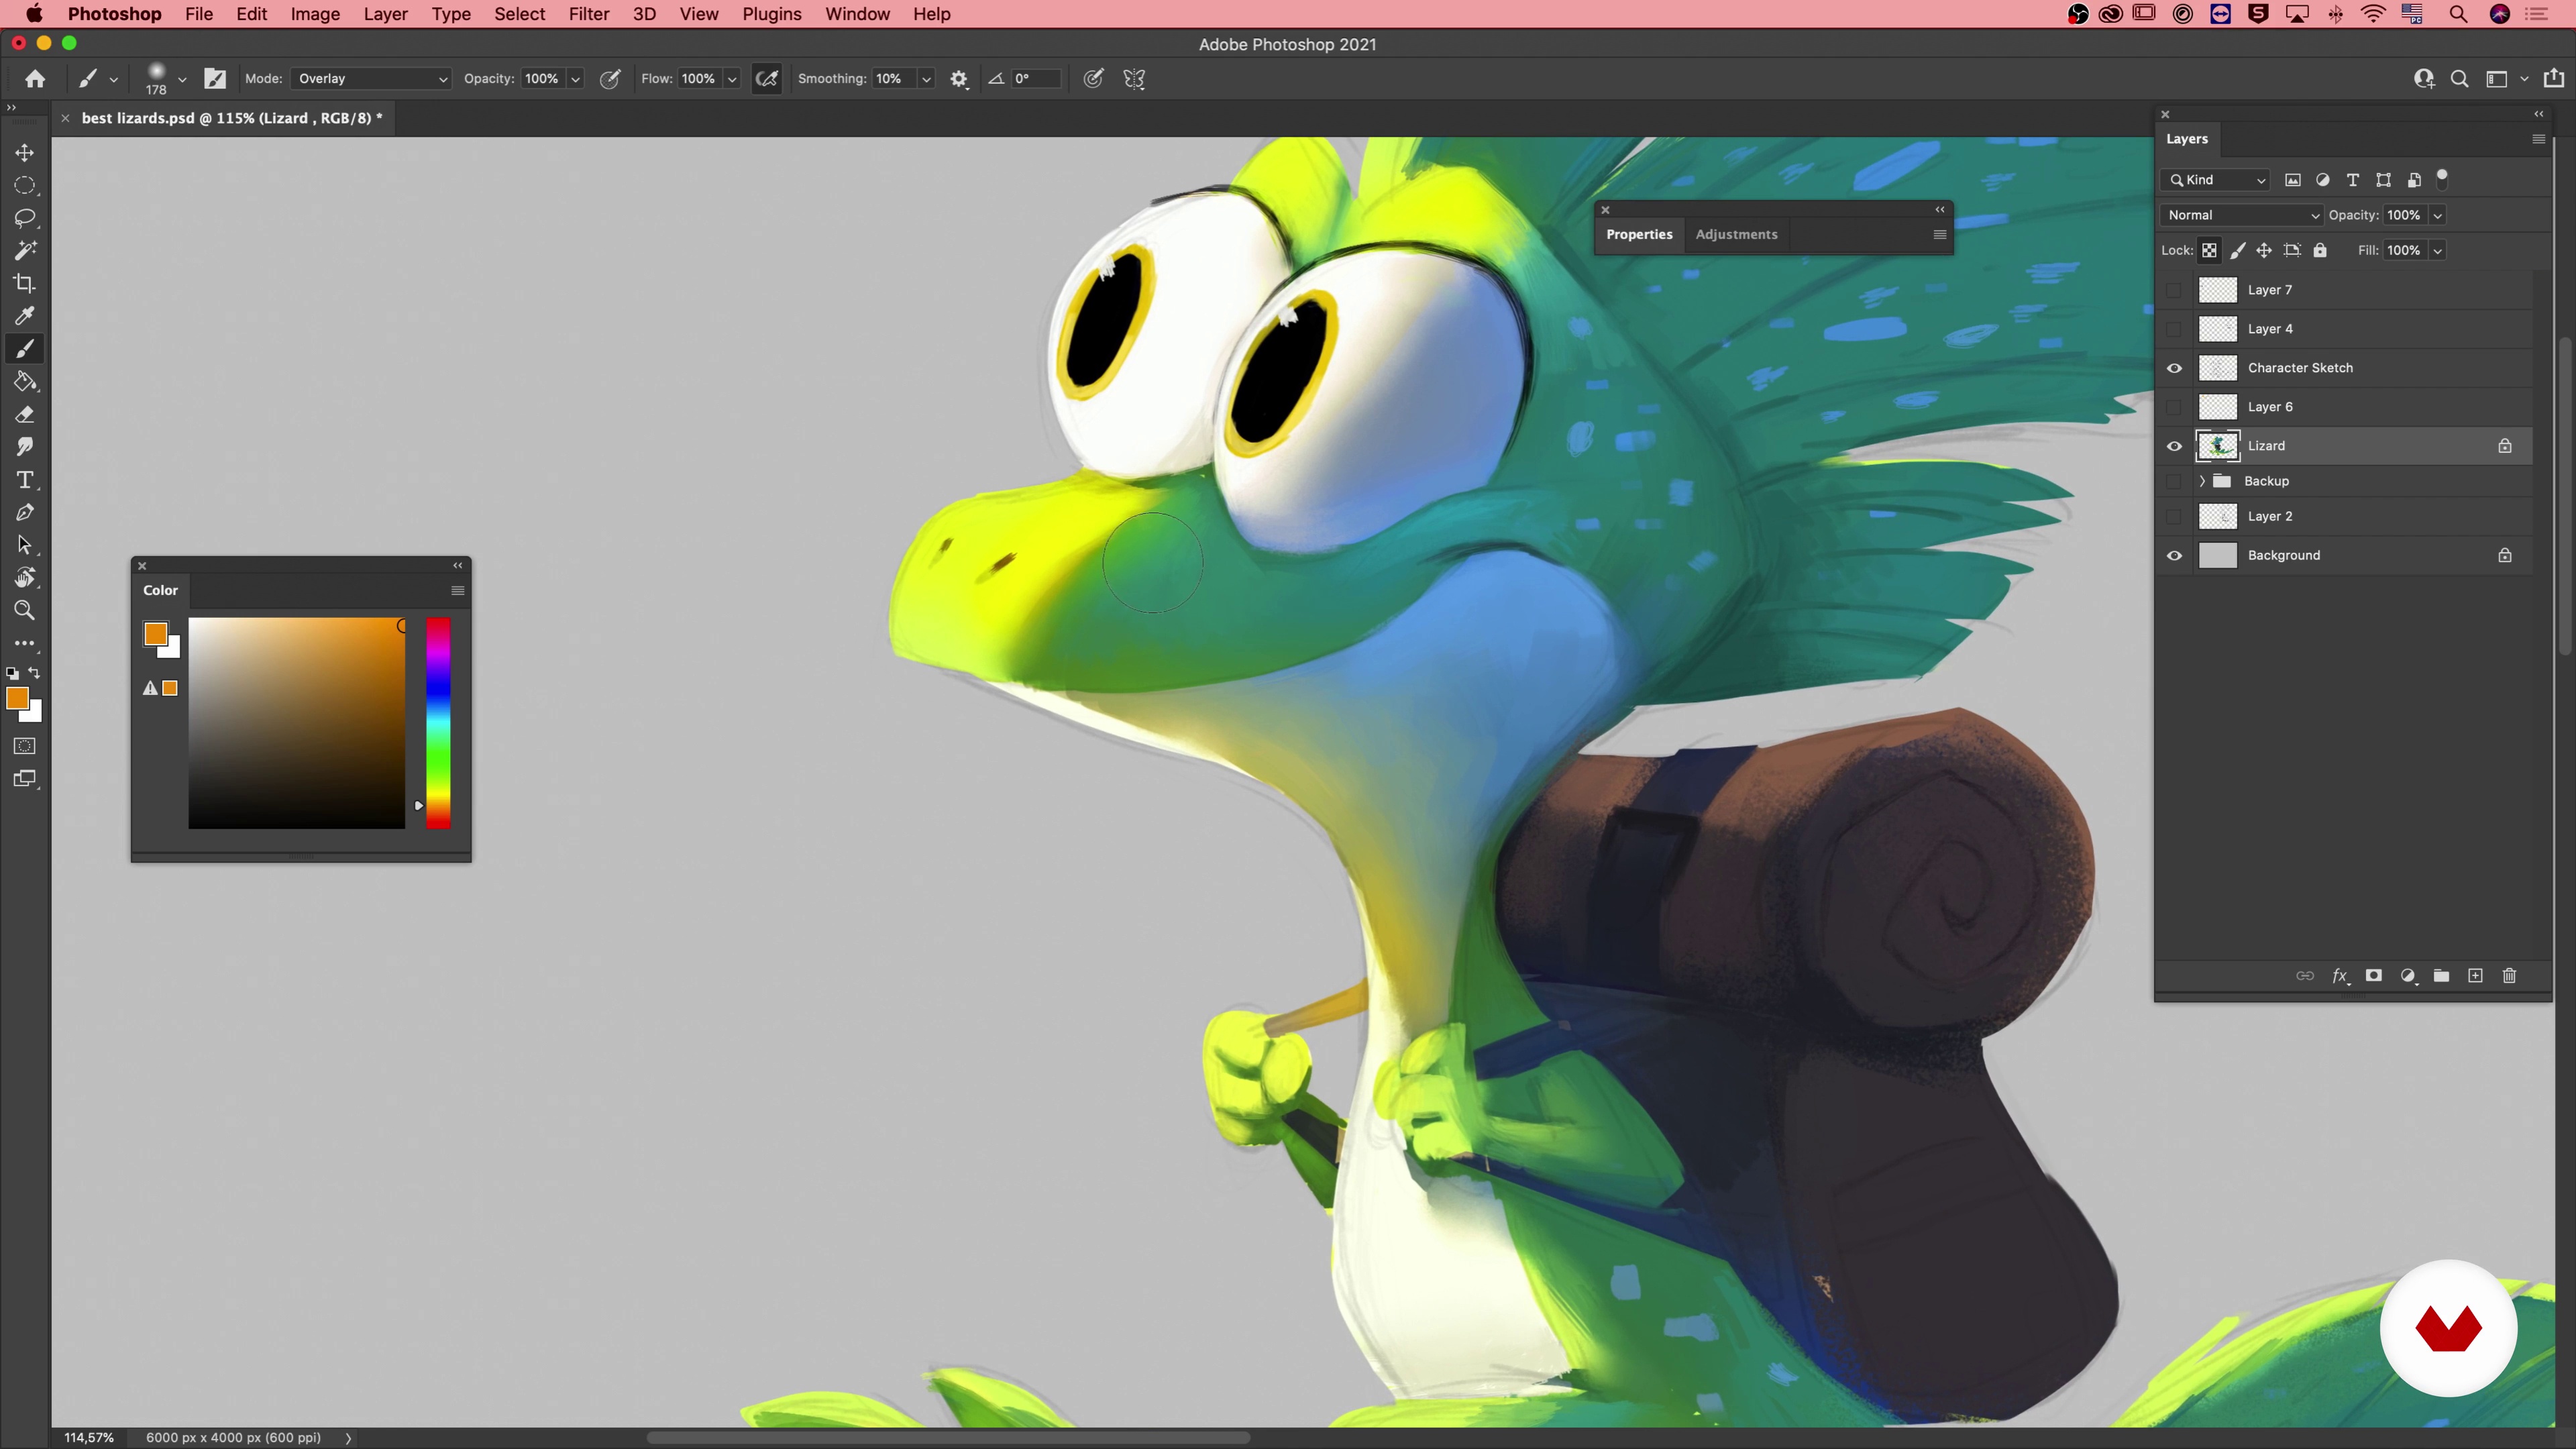Open the Apple menu

tap(34, 14)
